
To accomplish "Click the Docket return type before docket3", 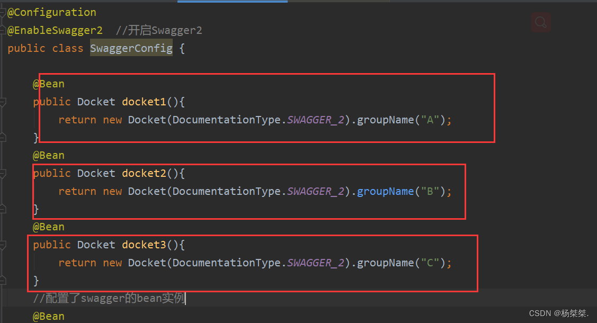I will point(96,245).
